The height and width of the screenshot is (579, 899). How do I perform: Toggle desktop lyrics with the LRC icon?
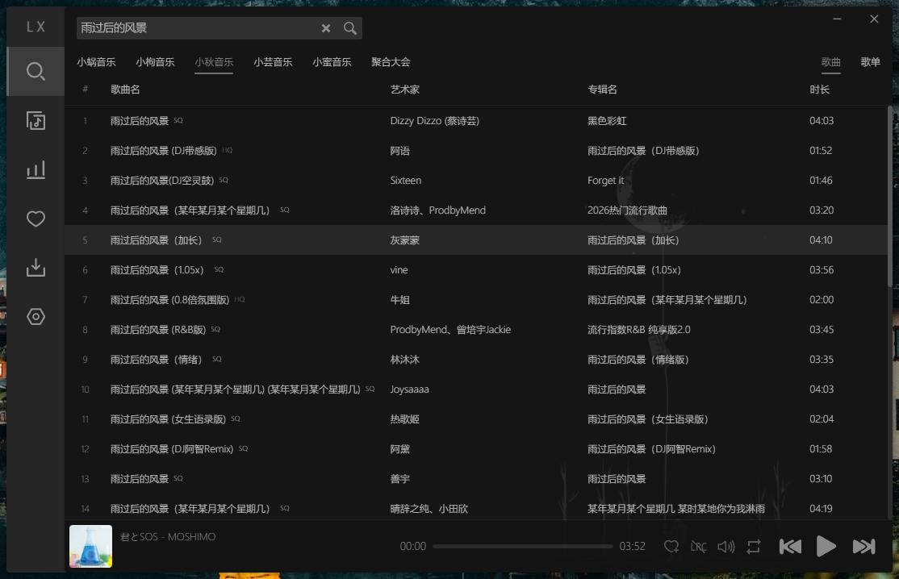[x=698, y=546]
